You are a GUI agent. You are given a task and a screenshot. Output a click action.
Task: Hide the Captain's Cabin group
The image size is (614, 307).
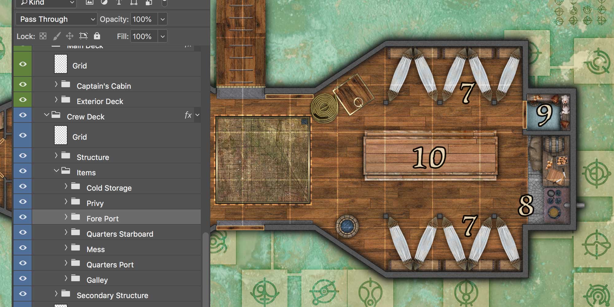tap(23, 84)
